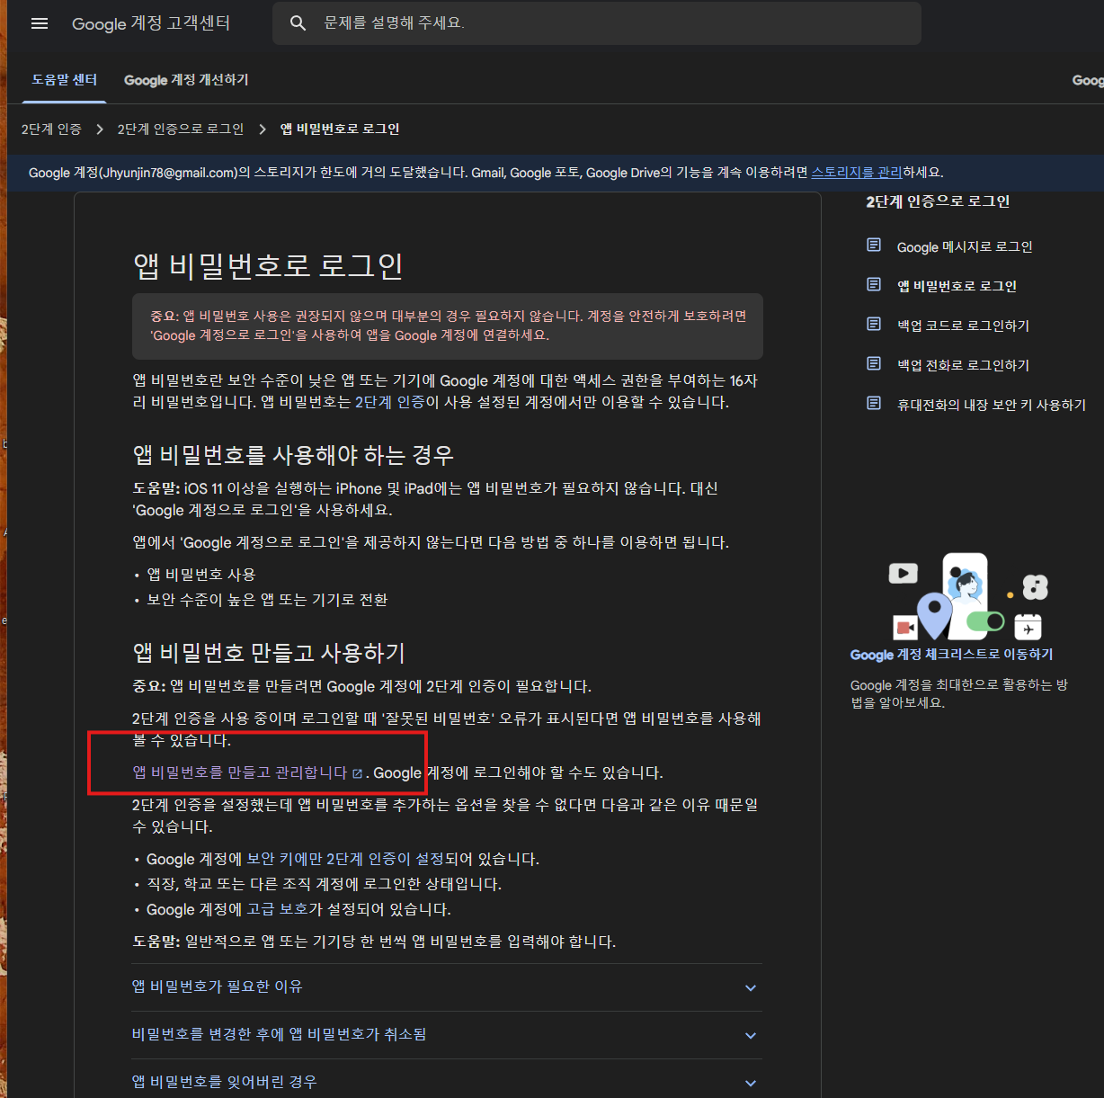Click bullet text 앱 비밀번호 사용
Viewport: 1104px width, 1098px height.
tap(201, 575)
